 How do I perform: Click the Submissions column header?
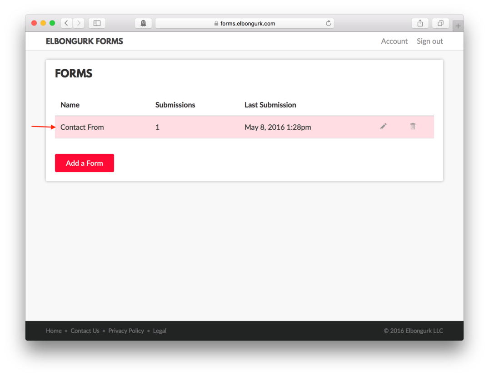click(x=175, y=105)
